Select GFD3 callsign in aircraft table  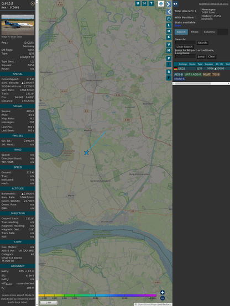pos(181,68)
